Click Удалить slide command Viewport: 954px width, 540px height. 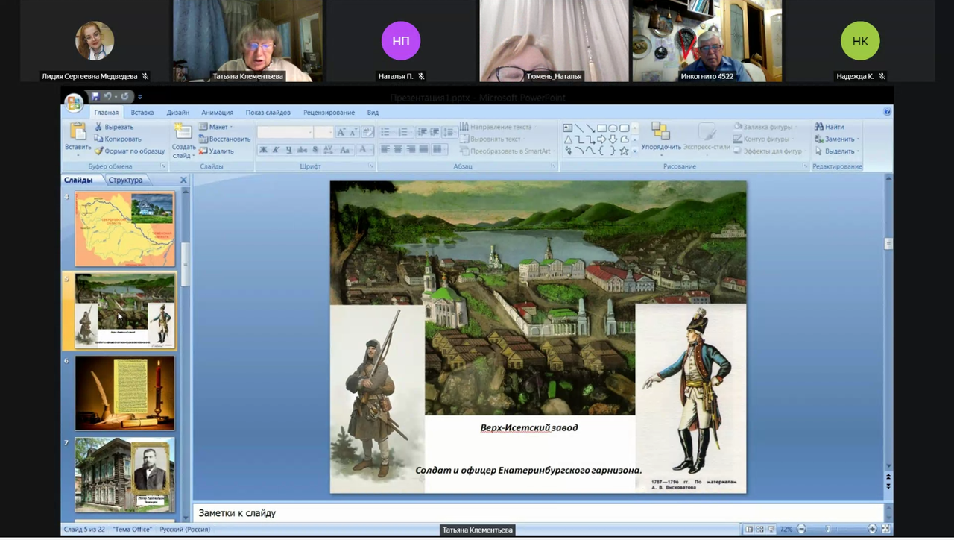click(216, 151)
